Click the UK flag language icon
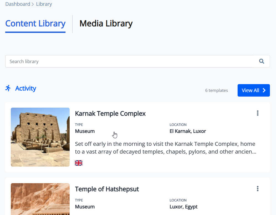Image resolution: width=276 pixels, height=215 pixels. (78, 163)
